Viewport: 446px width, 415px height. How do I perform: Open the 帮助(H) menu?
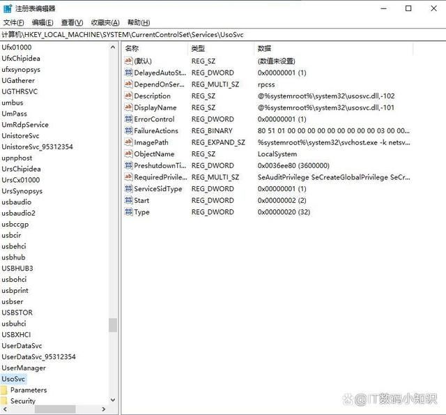tap(139, 22)
